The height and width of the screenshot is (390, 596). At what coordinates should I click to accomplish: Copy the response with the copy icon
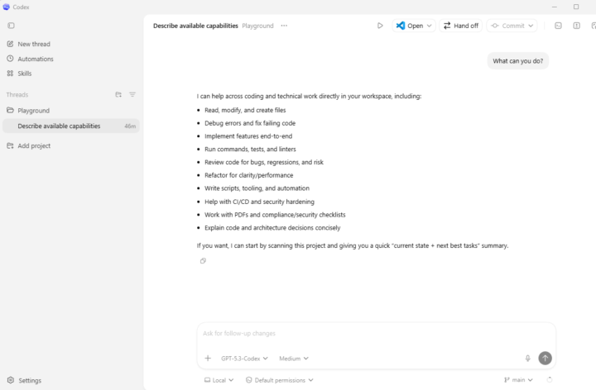coord(203,261)
